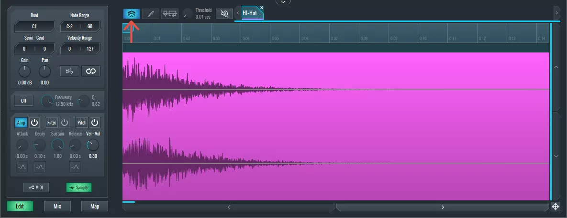This screenshot has width=567, height=218.
Task: Click the Vel - Vol knob
Action: (x=93, y=145)
